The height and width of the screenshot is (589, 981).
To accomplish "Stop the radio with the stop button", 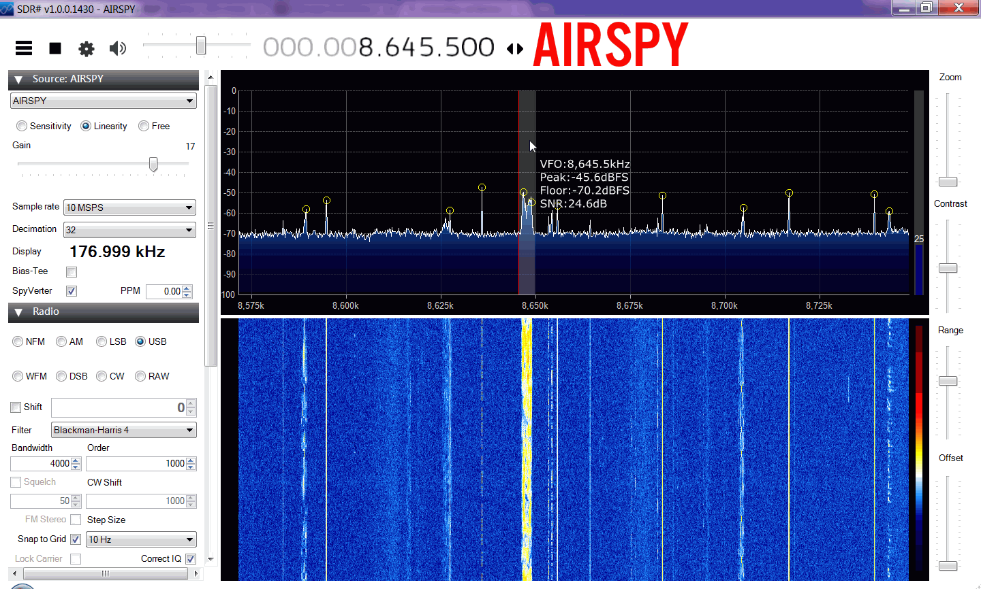I will [55, 48].
